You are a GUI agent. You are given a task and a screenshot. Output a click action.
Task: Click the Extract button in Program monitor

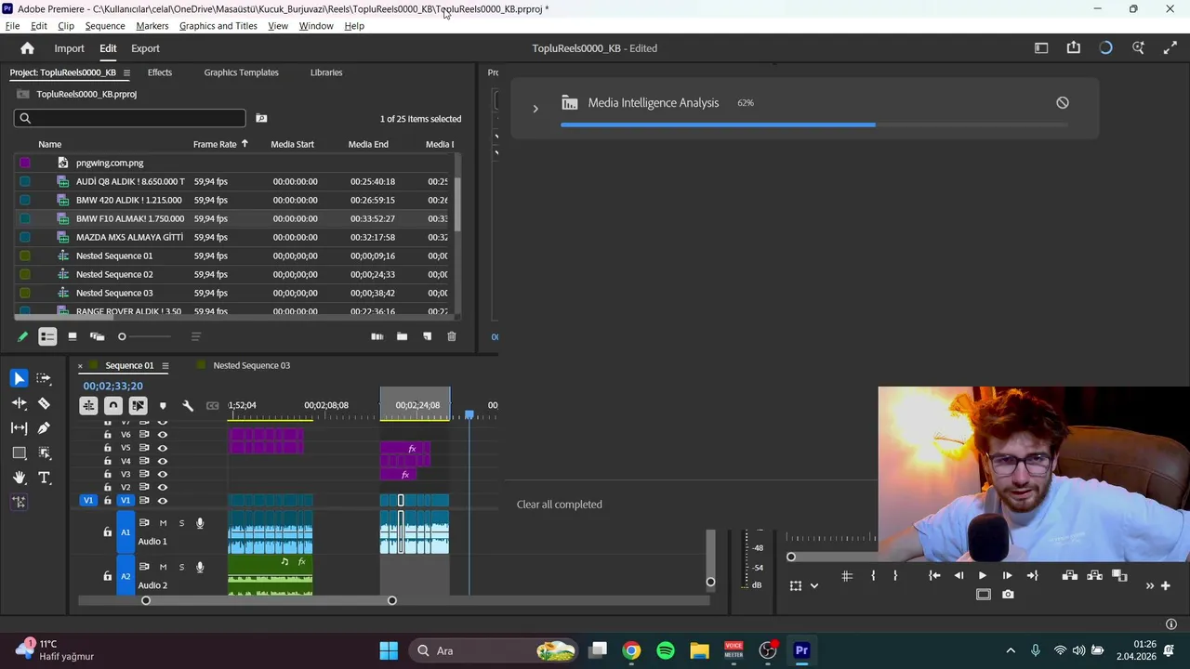coord(1094,576)
